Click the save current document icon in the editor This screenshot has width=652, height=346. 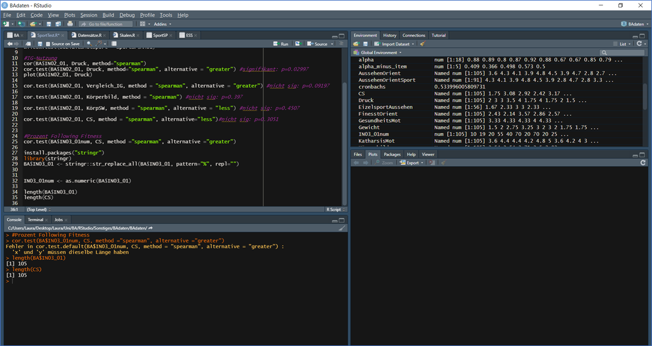(x=40, y=44)
